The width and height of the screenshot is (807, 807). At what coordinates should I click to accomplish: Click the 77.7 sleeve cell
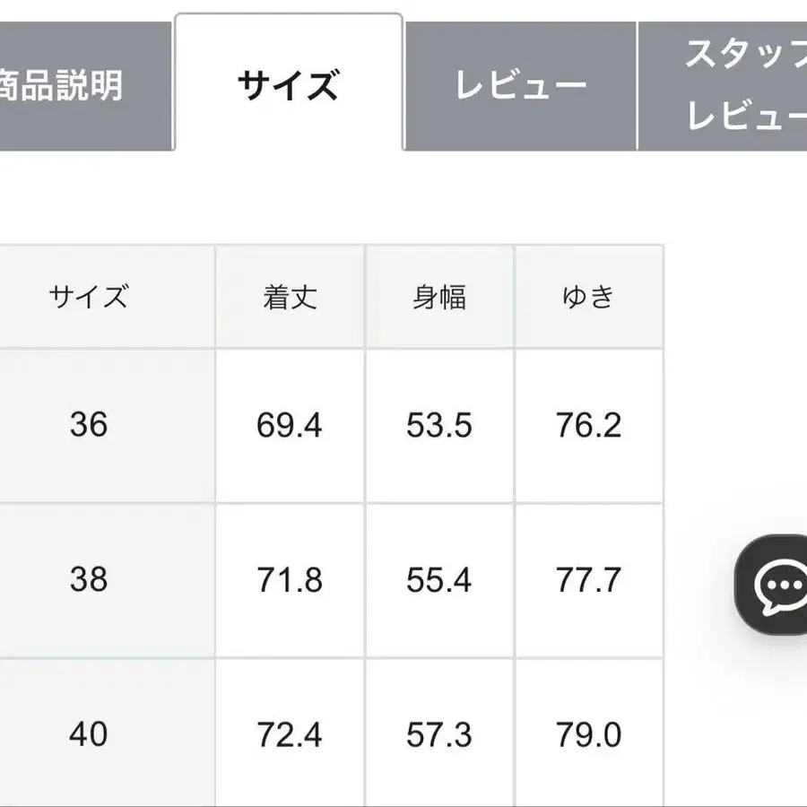pos(588,580)
